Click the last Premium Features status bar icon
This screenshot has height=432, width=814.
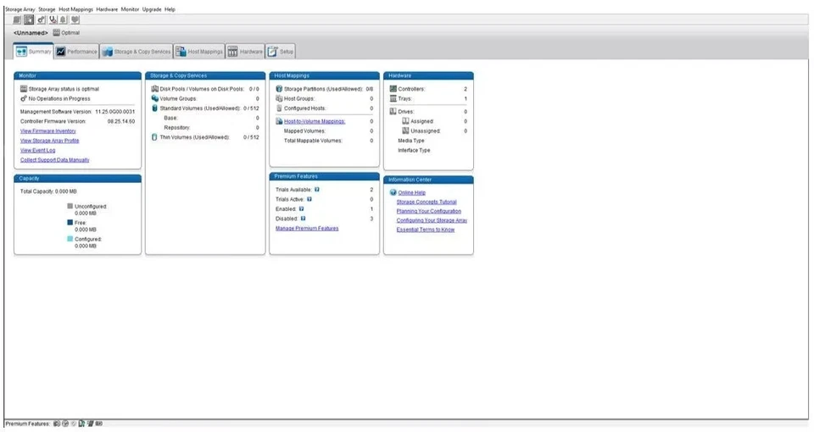coord(99,424)
